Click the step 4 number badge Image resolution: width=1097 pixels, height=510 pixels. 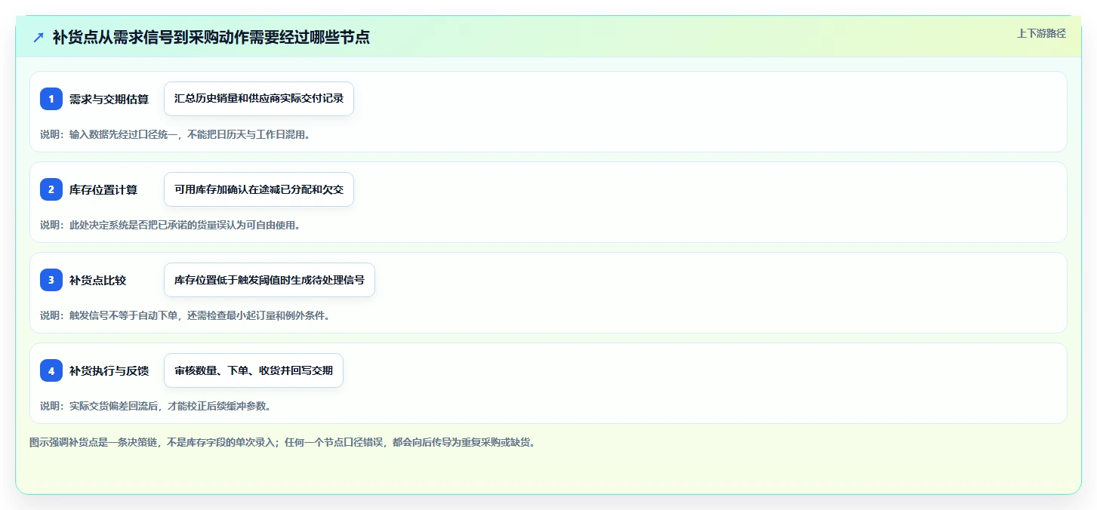51,370
